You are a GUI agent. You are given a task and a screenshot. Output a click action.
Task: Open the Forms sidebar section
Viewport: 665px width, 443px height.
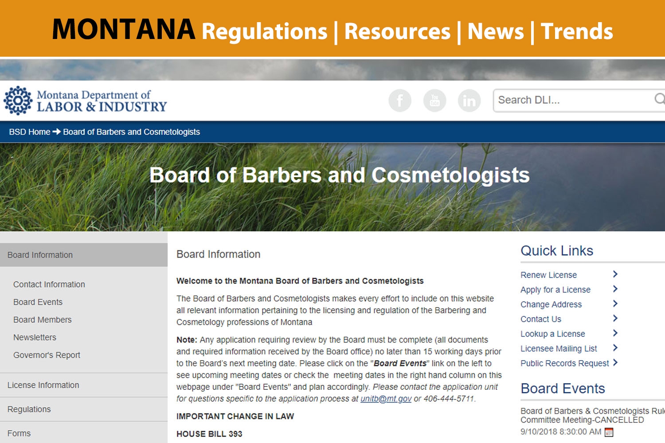(x=84, y=433)
